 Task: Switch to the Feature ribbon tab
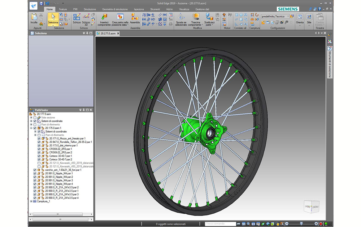pyautogui.click(x=63, y=9)
